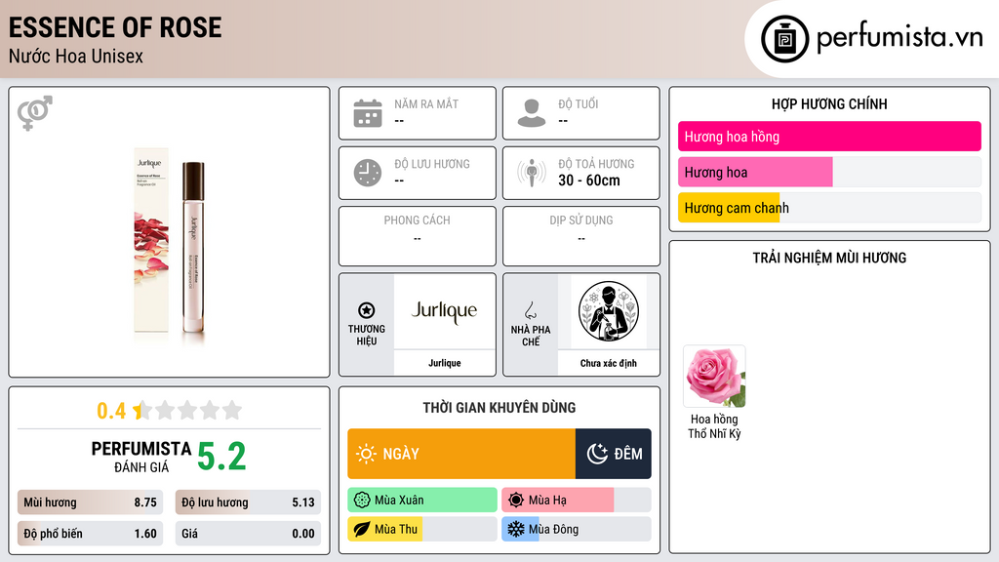Click the Độ phổ biến 1.60 score bar
Viewport: 999px width, 562px height.
pyautogui.click(x=90, y=534)
